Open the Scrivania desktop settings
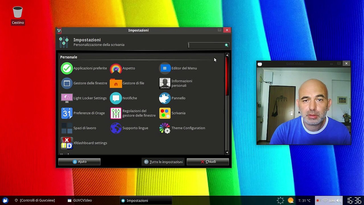 (x=172, y=113)
